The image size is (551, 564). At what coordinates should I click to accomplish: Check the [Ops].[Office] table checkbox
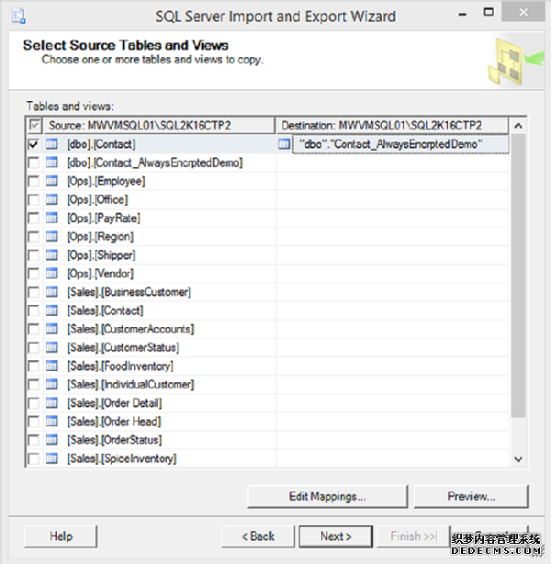point(33,199)
